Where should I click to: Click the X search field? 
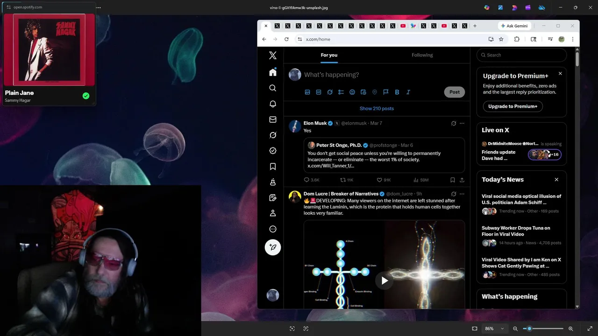(x=521, y=55)
